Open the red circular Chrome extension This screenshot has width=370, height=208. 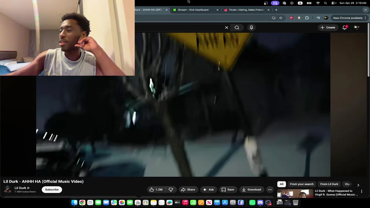(291, 18)
